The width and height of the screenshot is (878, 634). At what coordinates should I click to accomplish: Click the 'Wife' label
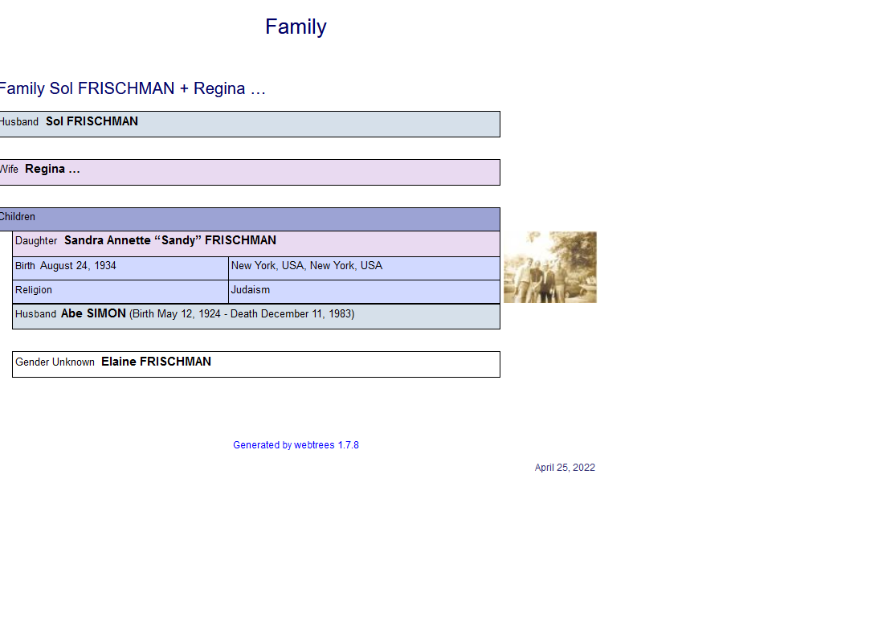(9, 170)
